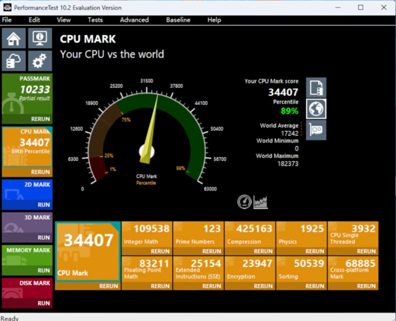396x321 pixels.
Task: Open the File menu
Action: (7, 20)
